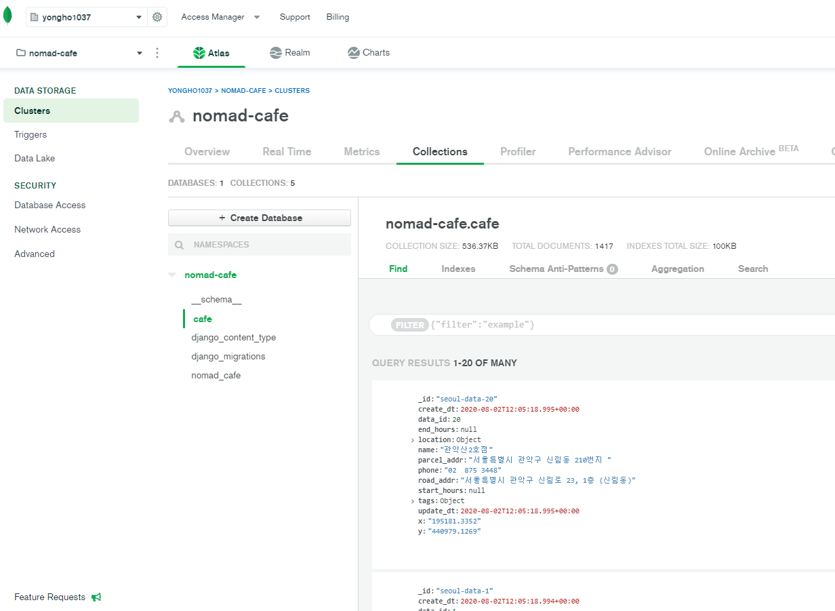Click the Support link
Screen dimensions: 835x611
click(x=295, y=17)
